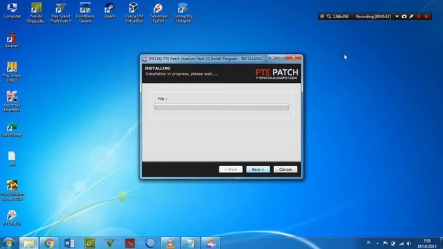Image resolution: width=443 pixels, height=249 pixels.
Task: Click the Show desktop strip
Action: click(x=441, y=243)
